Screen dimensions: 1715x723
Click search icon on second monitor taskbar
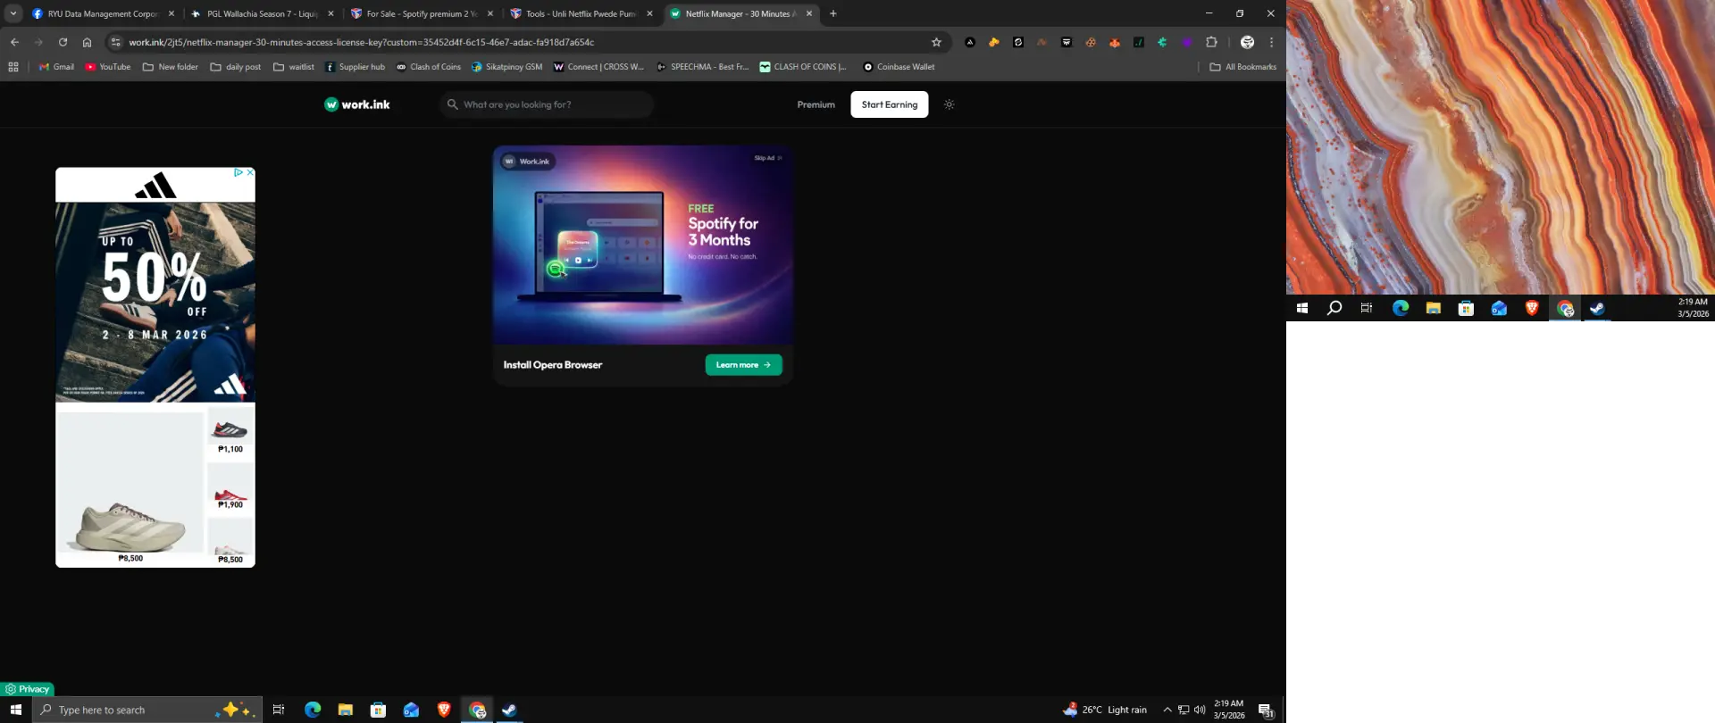click(x=1334, y=308)
